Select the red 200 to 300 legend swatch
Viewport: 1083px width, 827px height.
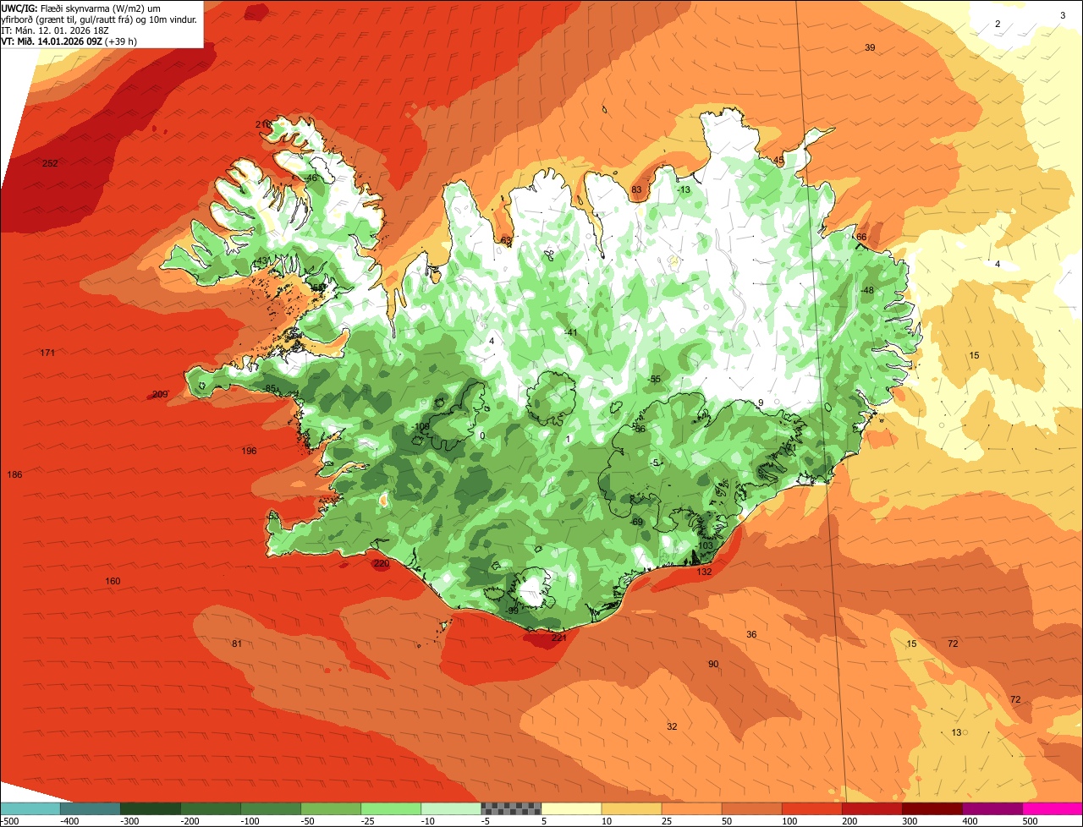click(x=873, y=808)
